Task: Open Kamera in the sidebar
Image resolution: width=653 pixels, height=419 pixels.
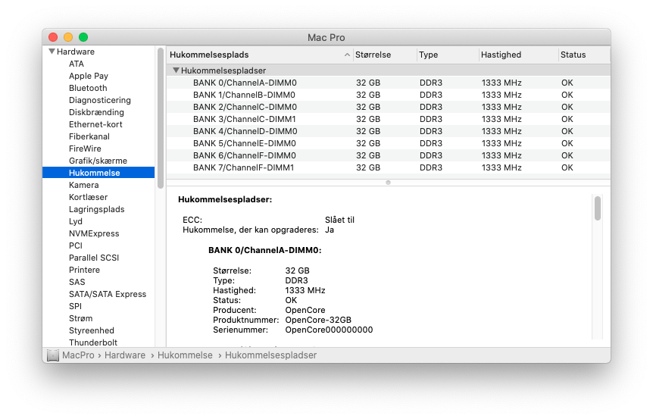Action: pos(83,185)
